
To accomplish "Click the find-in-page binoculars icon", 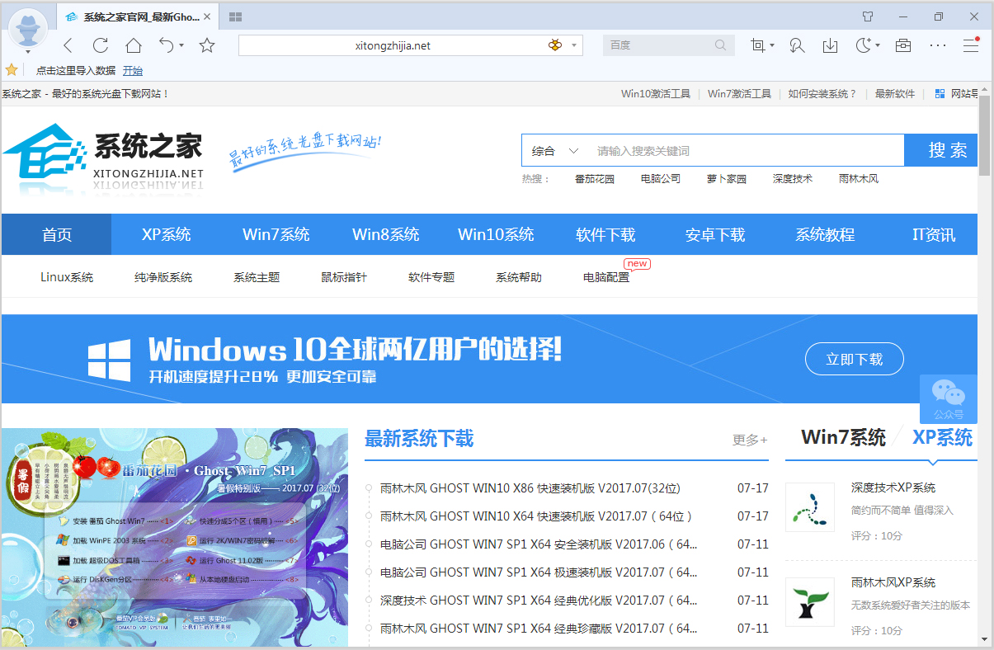I will pyautogui.click(x=797, y=45).
